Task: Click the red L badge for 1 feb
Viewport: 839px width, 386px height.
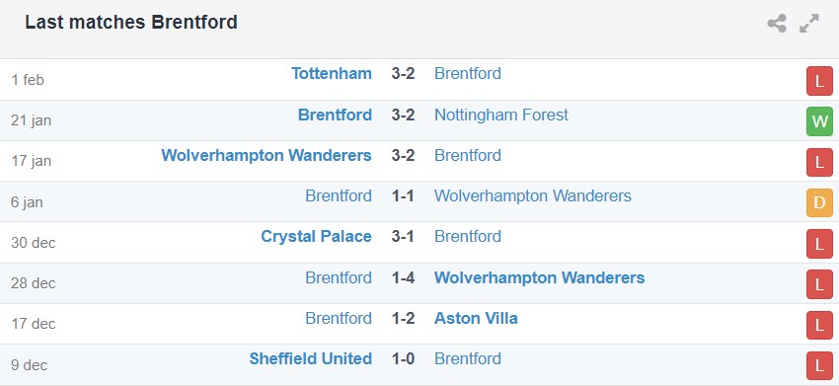Action: coord(819,81)
